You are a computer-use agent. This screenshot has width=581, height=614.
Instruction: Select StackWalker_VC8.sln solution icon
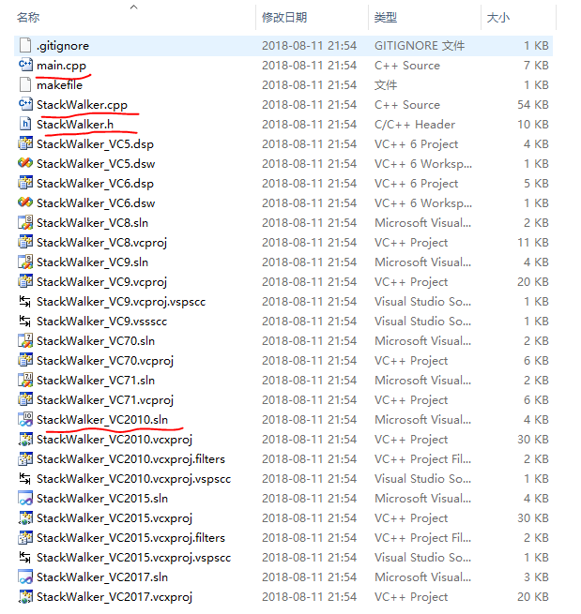25,222
